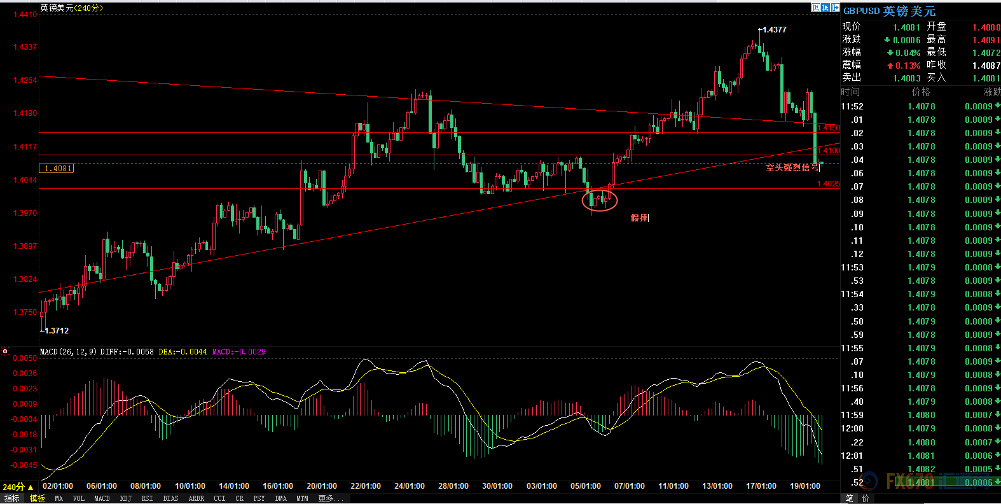The height and width of the screenshot is (504, 1001).
Task: Expand more indicators with 更多...
Action: pos(329,498)
